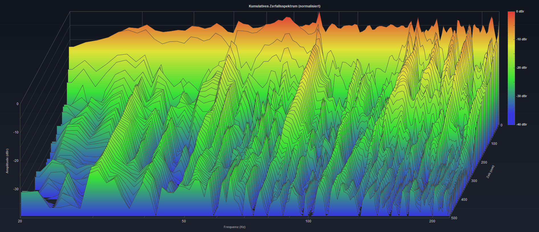The image size is (539, 232).
Task: Click the 100 Hz frequency axis tick
Action: click(x=308, y=221)
